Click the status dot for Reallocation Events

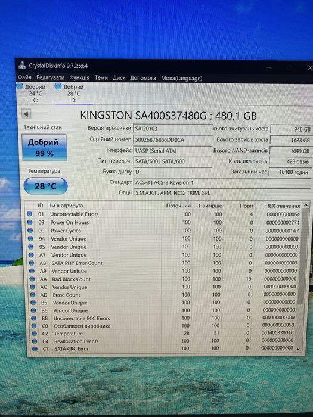pos(35,341)
